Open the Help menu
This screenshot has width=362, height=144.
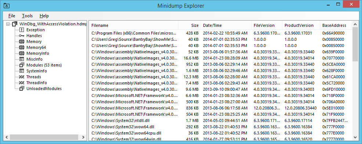44,16
